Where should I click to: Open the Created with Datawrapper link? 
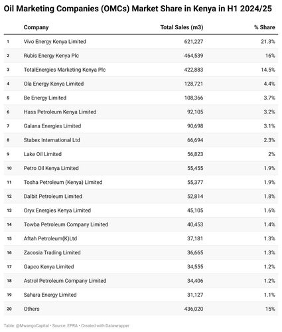pyautogui.click(x=105, y=326)
